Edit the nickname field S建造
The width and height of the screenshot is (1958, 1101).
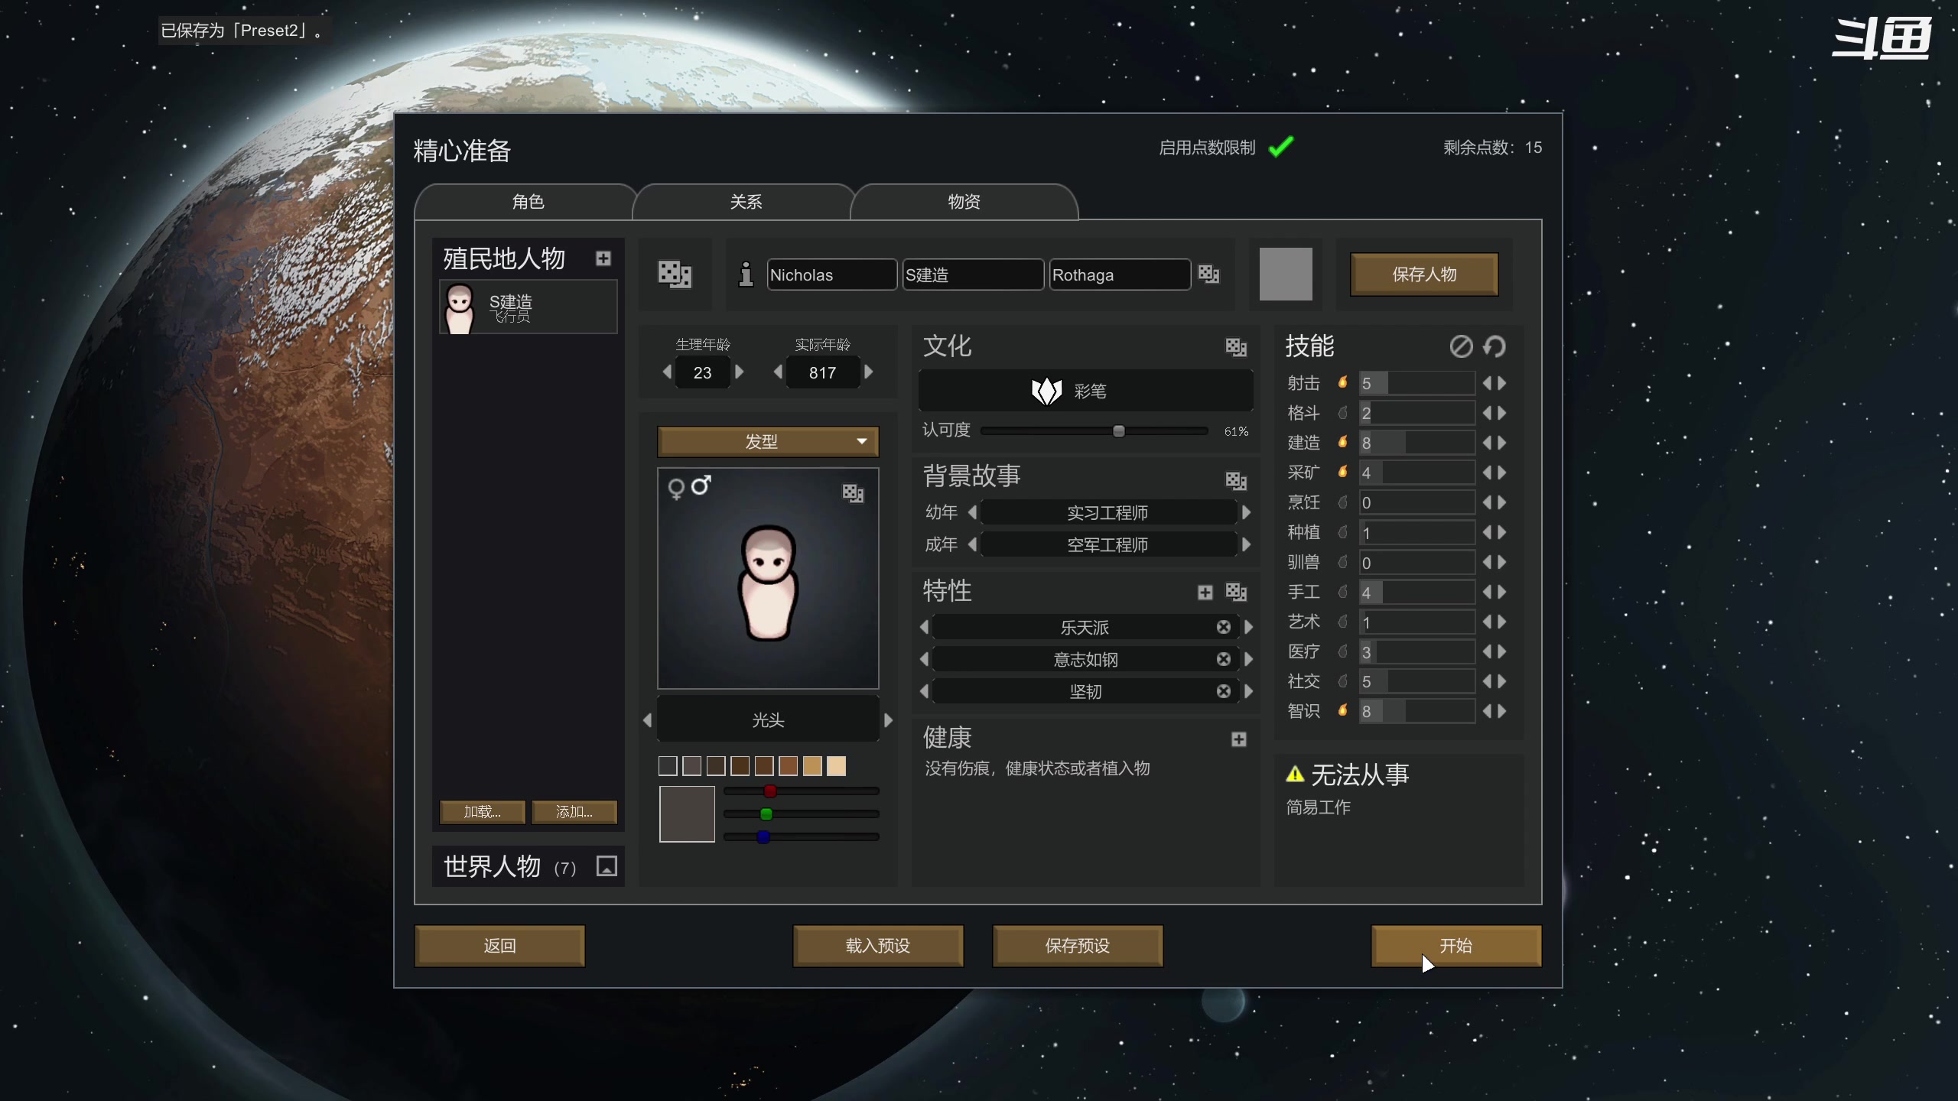click(973, 274)
